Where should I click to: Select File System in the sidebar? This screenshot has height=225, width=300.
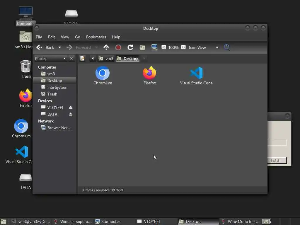point(54,87)
